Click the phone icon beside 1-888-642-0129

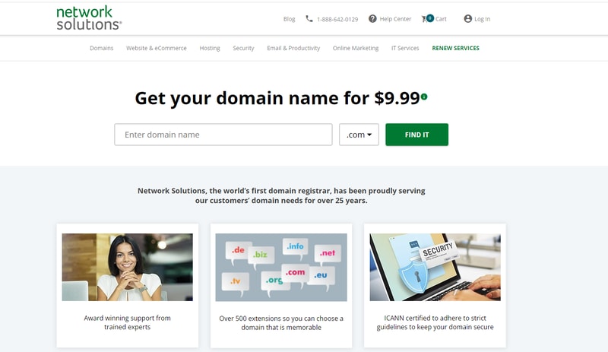tap(309, 19)
